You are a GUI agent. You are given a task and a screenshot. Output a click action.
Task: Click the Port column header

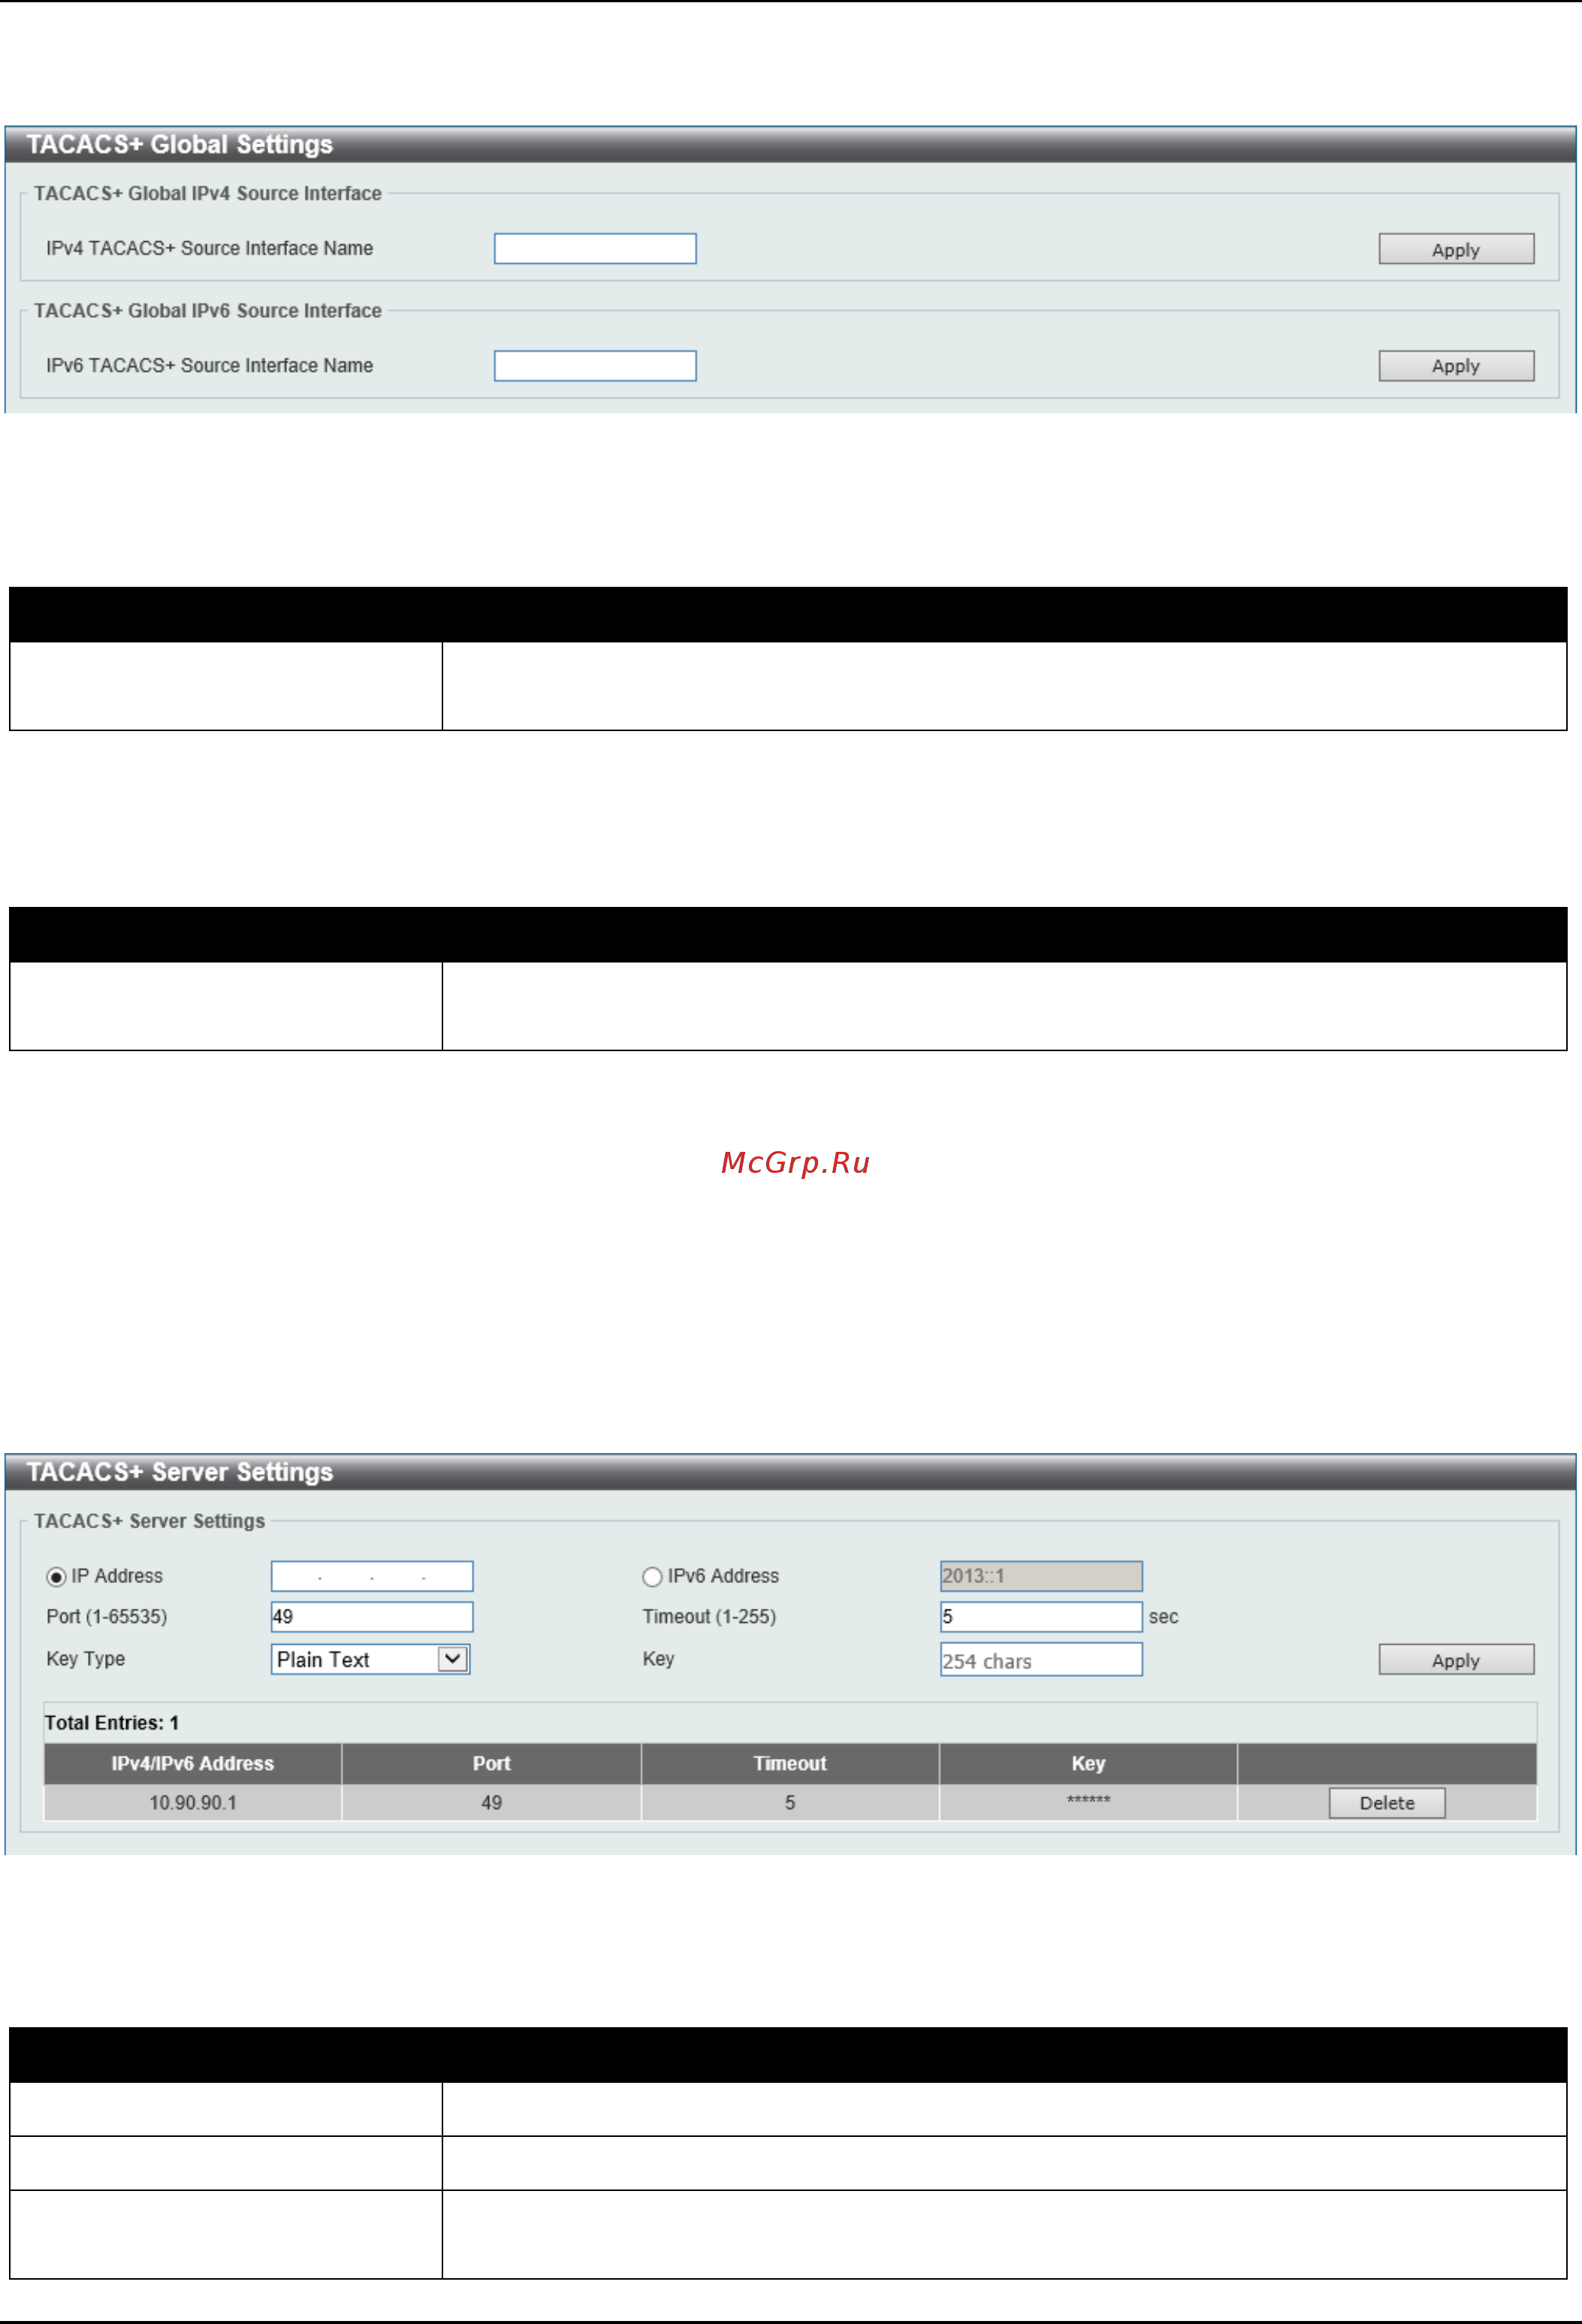[491, 1764]
